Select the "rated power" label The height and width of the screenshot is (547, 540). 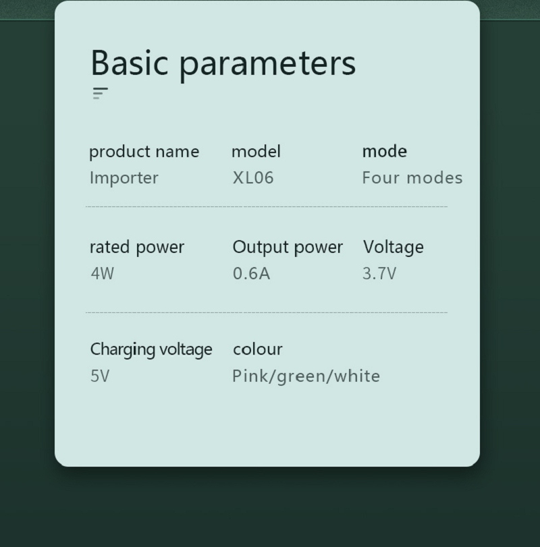coord(137,248)
